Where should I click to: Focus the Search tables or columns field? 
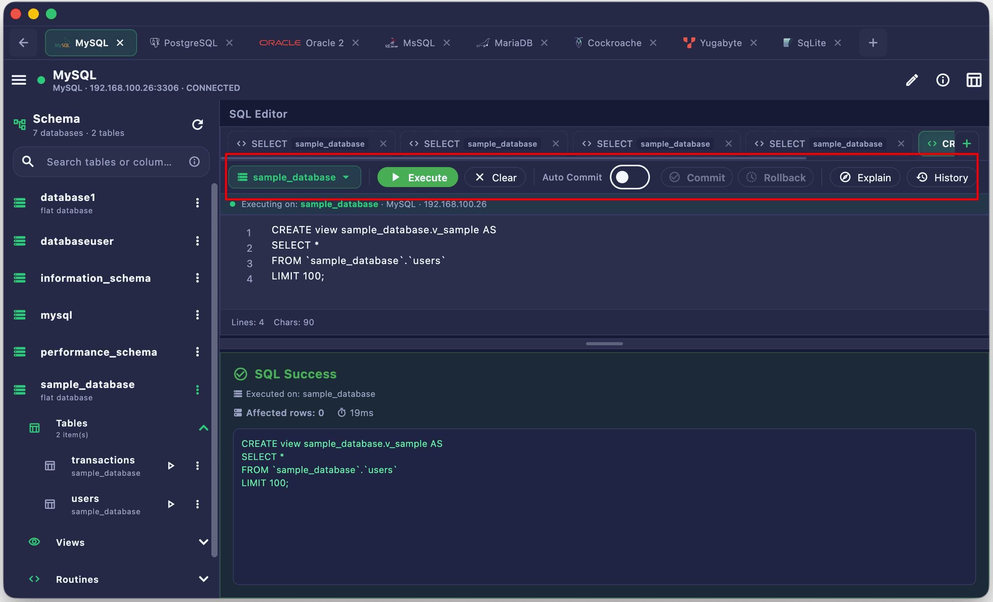(111, 162)
